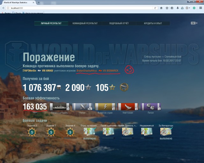Select the World of Warships Statistics browser tab
Screen dimensions: 204x163
(x=18, y=3)
